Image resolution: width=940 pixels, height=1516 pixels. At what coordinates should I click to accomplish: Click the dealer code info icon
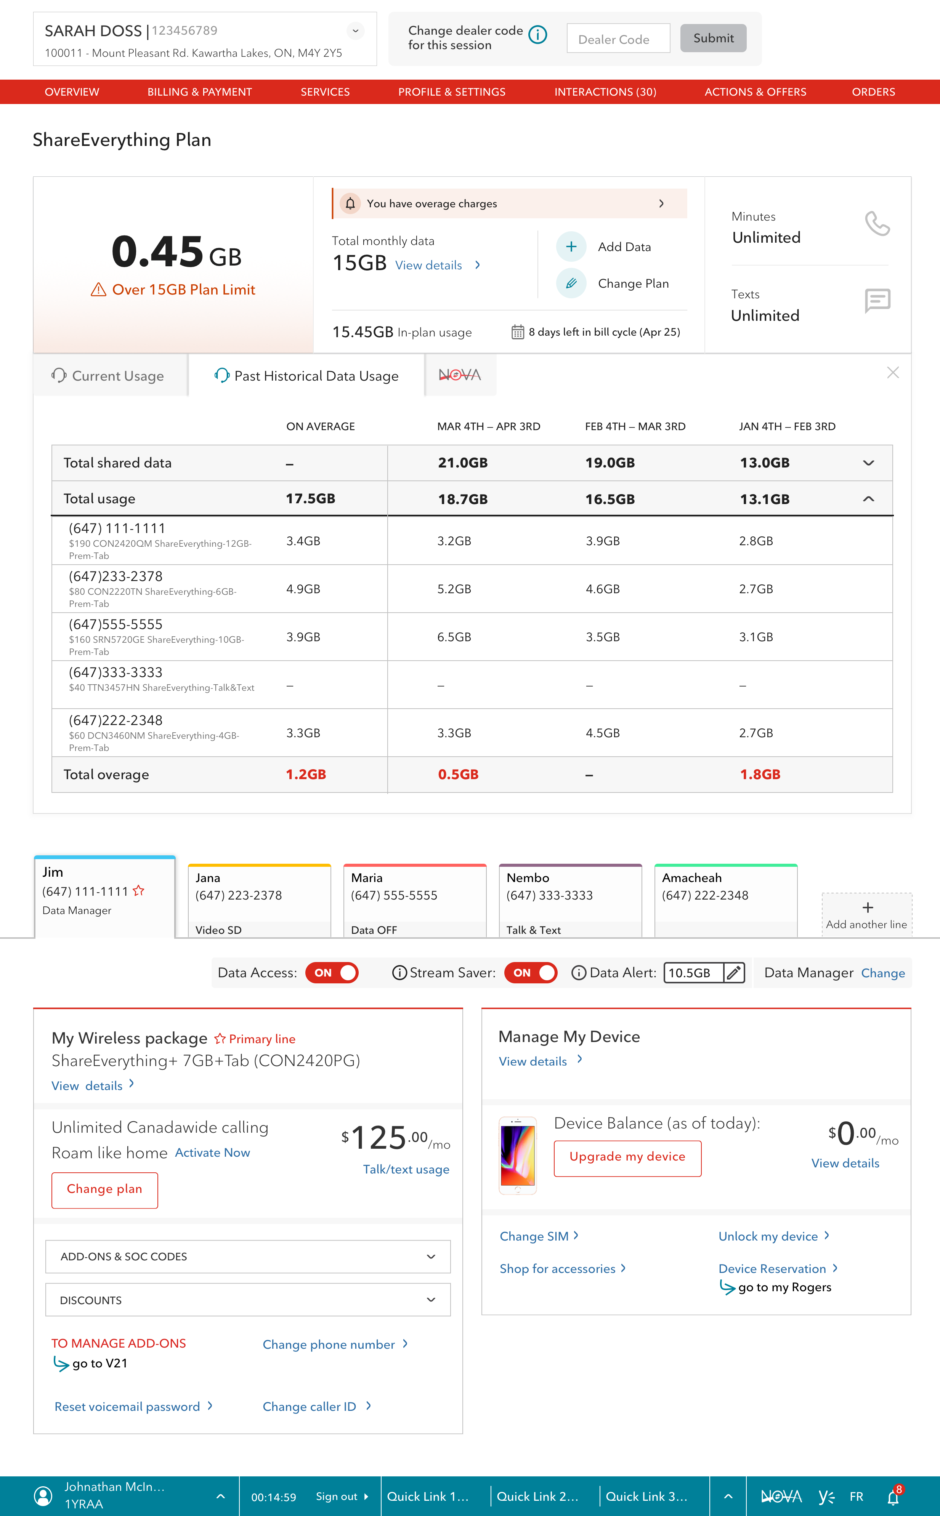[x=537, y=35]
